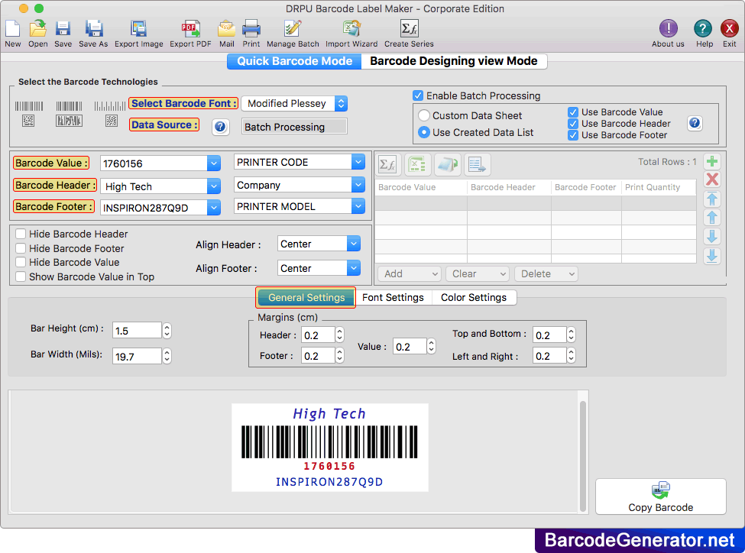The width and height of the screenshot is (745, 553).
Task: Adjust Bar Width stepper arrows
Action: coord(167,356)
